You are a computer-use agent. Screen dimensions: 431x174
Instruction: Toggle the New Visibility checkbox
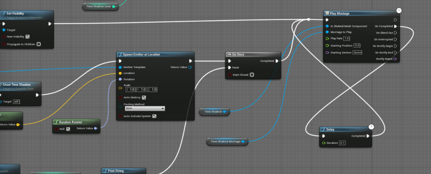pos(27,37)
